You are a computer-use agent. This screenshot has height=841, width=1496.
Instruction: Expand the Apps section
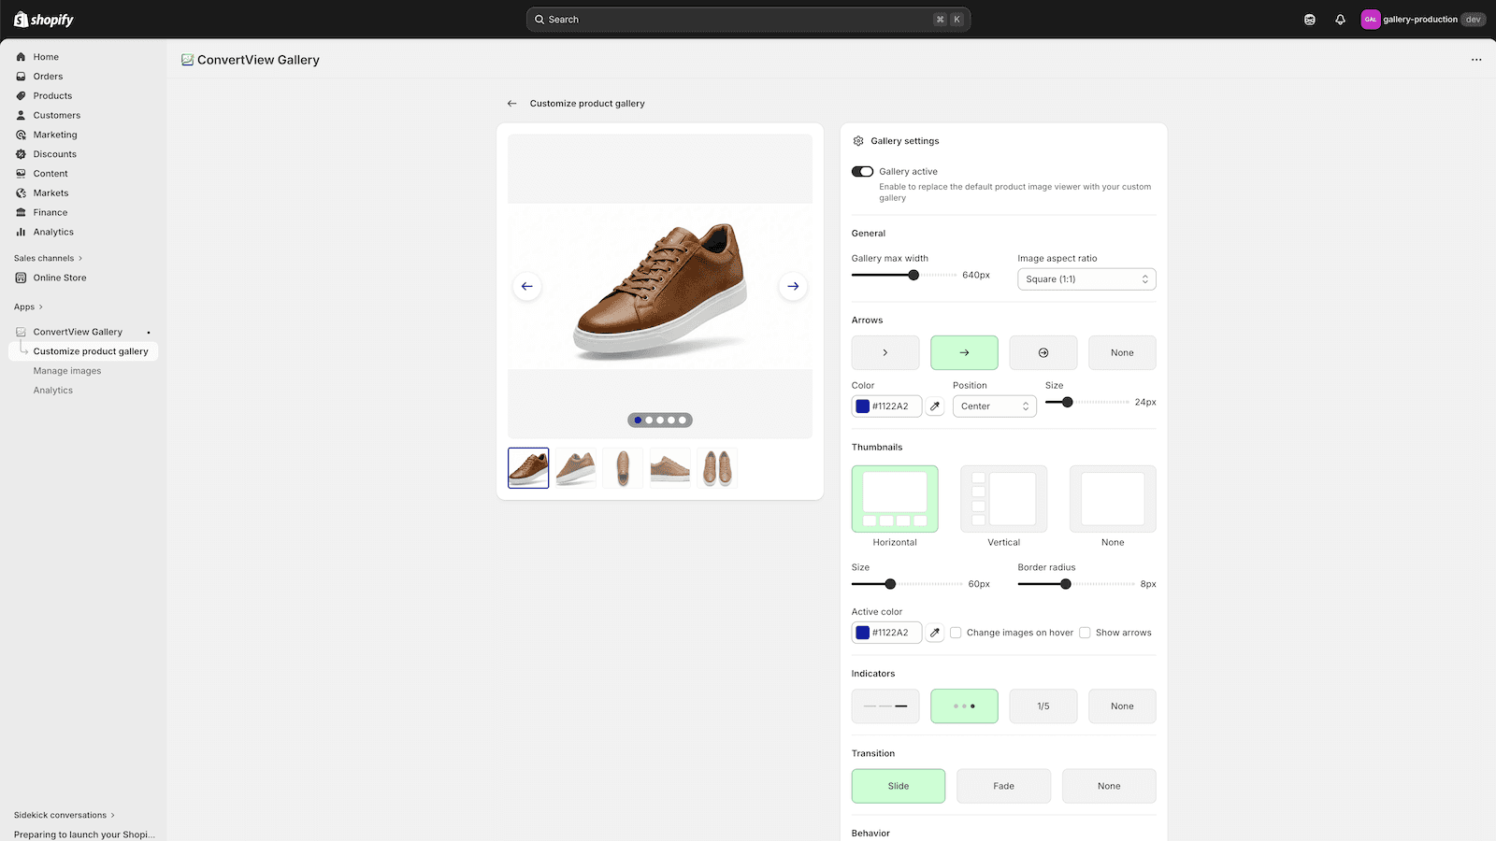pyautogui.click(x=28, y=306)
